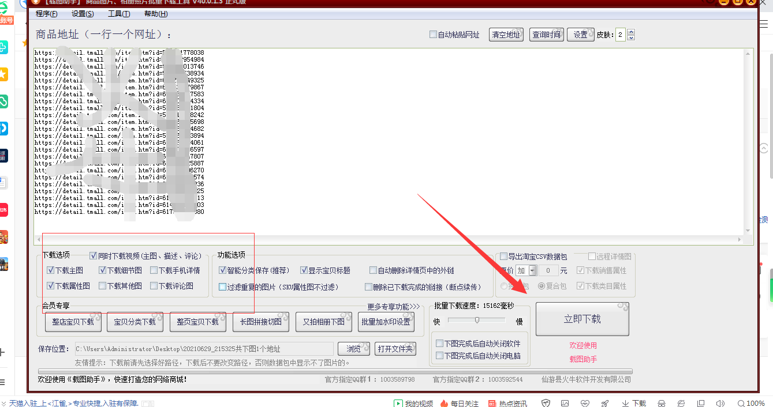Enable 自动删除详情页中的外链 checkbox
Image resolution: width=773 pixels, height=407 pixels.
372,270
